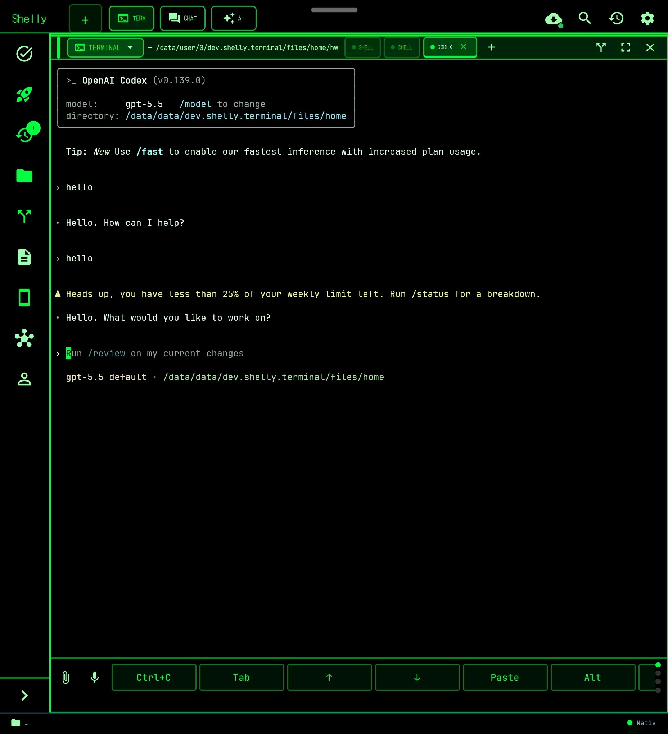Click the key bar page indicator dots
This screenshot has height=734, width=668.
pos(658,678)
